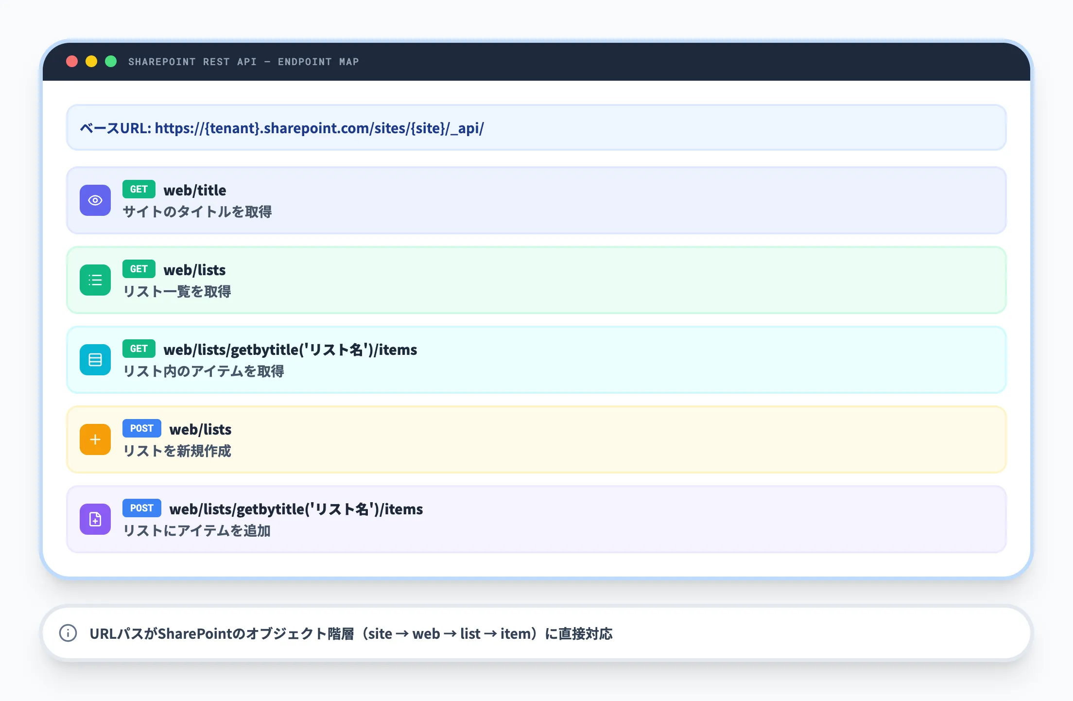
Task: Toggle the GET badge on the web/lists row
Action: [x=138, y=269]
